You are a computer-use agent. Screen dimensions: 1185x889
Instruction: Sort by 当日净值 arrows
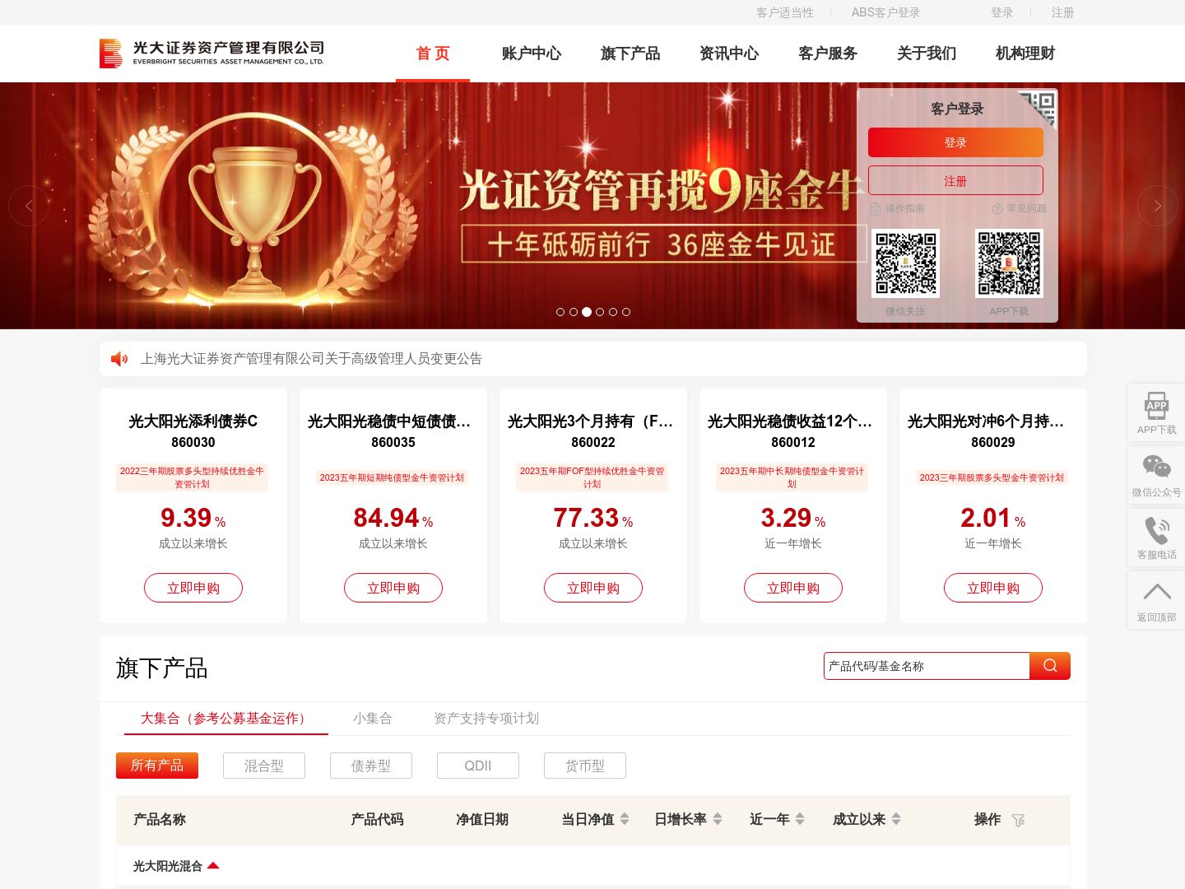625,819
